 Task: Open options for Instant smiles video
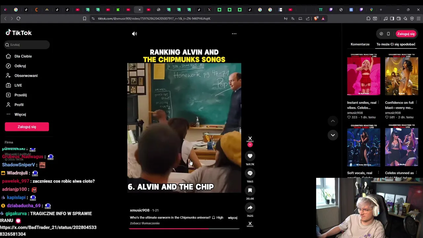pos(378,102)
